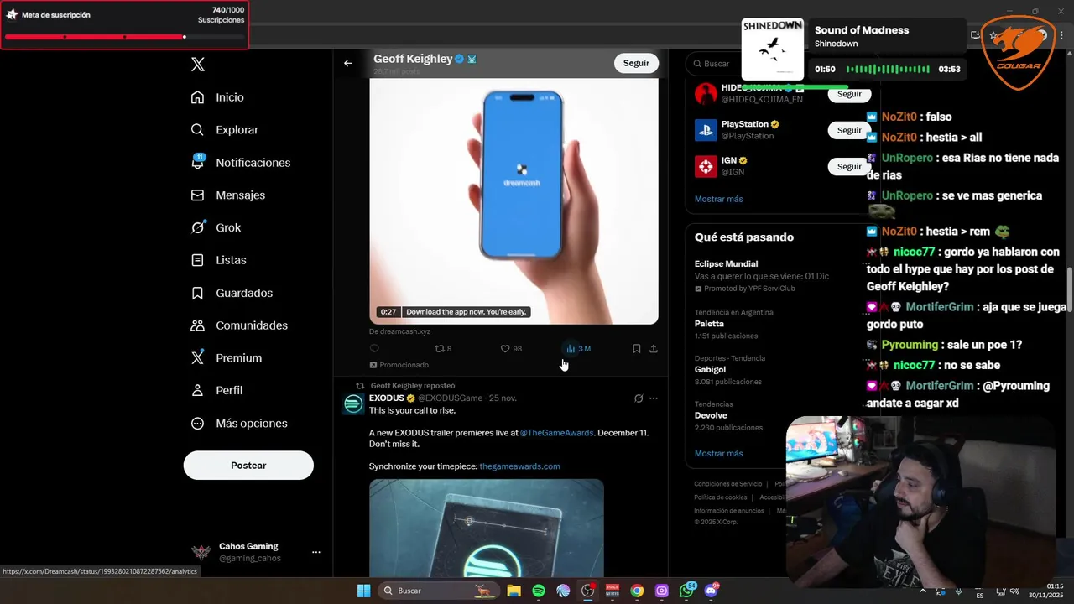Open thegameawards.com link
1074x604 pixels.
[519, 466]
